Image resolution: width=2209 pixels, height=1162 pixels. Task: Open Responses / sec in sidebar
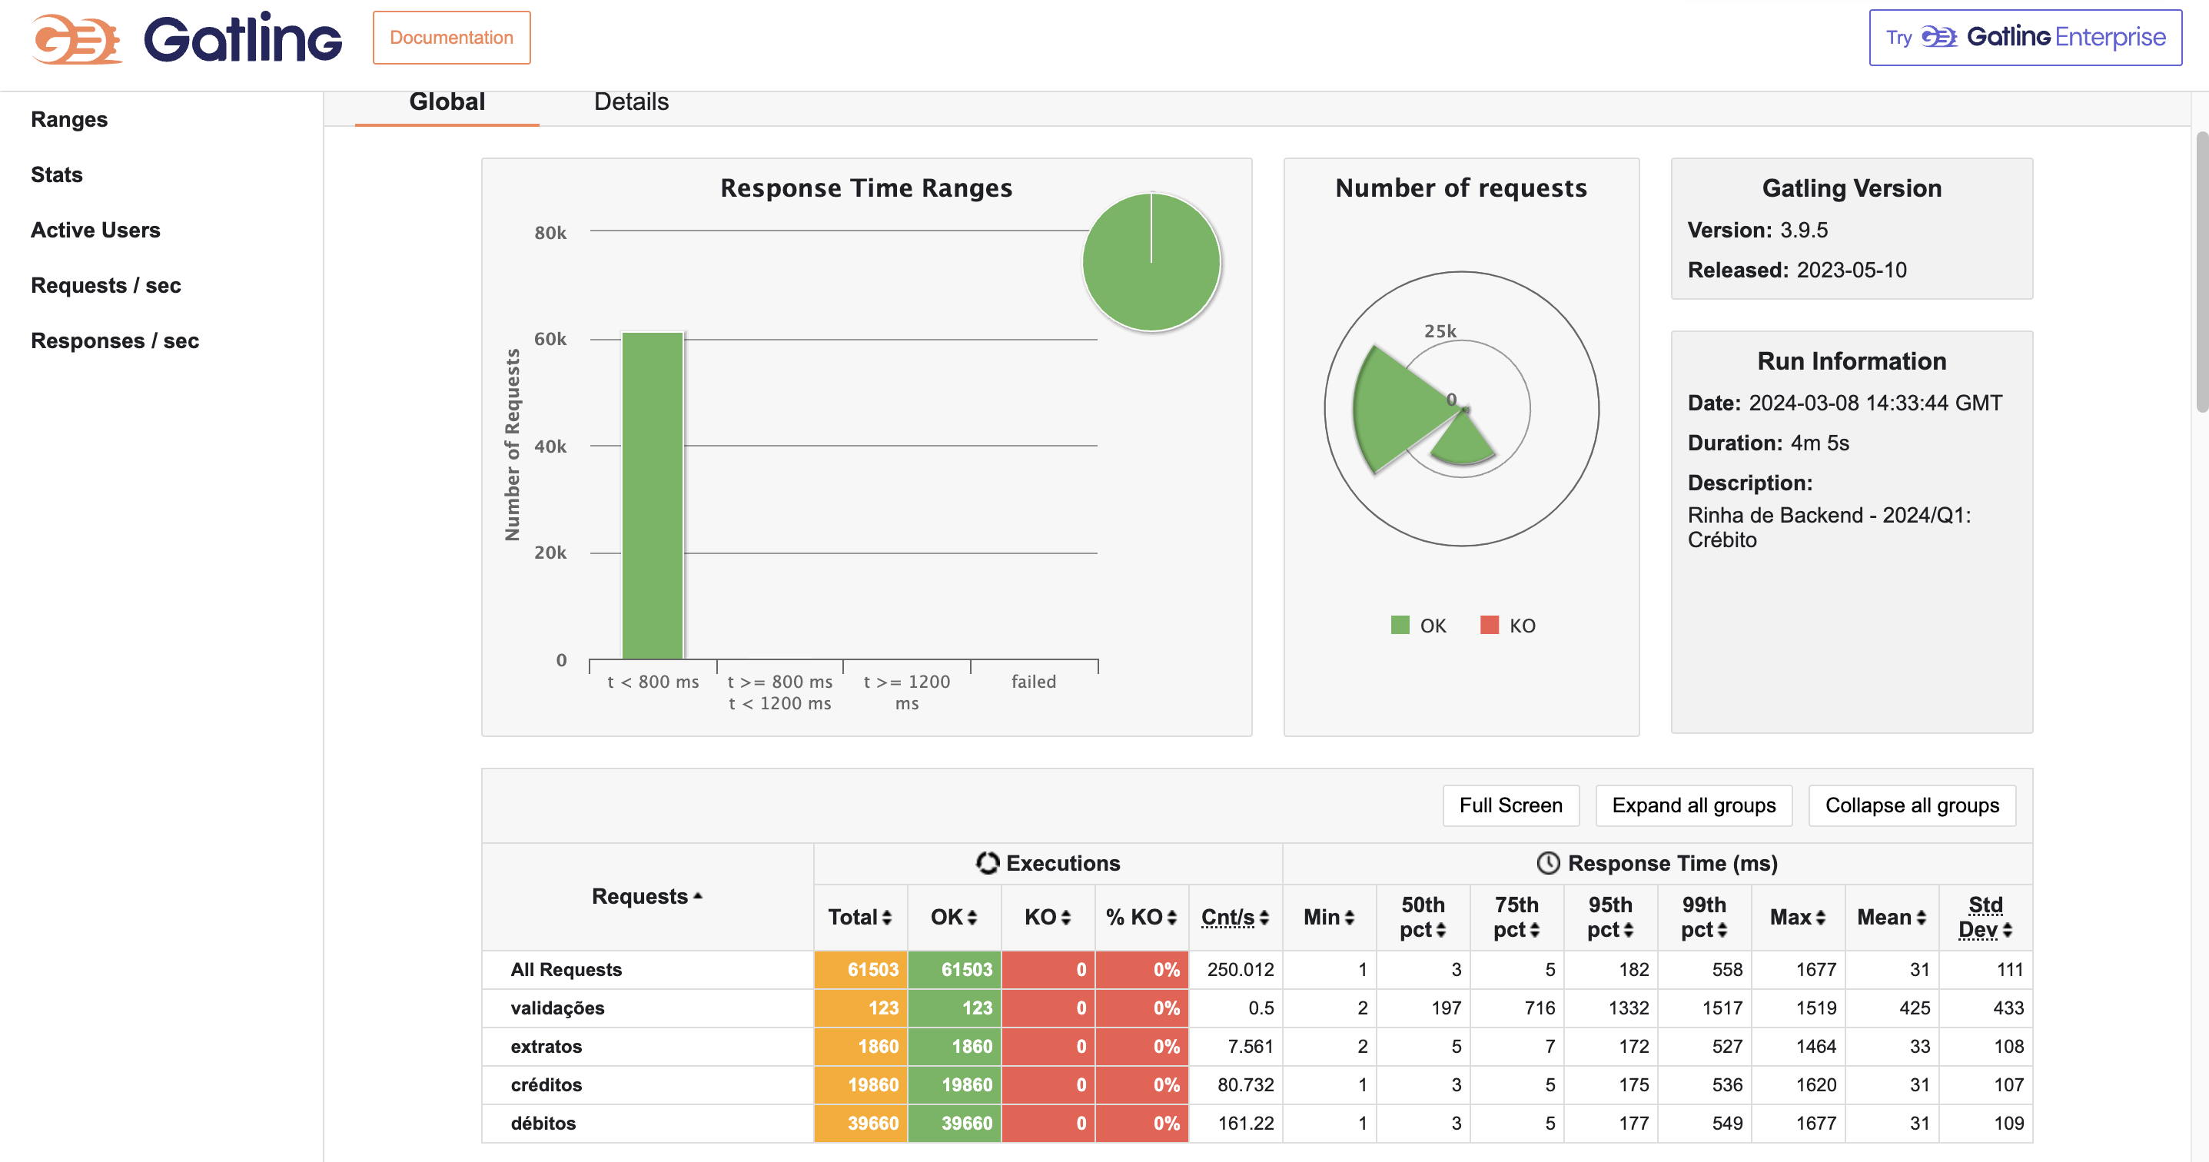[x=115, y=340]
